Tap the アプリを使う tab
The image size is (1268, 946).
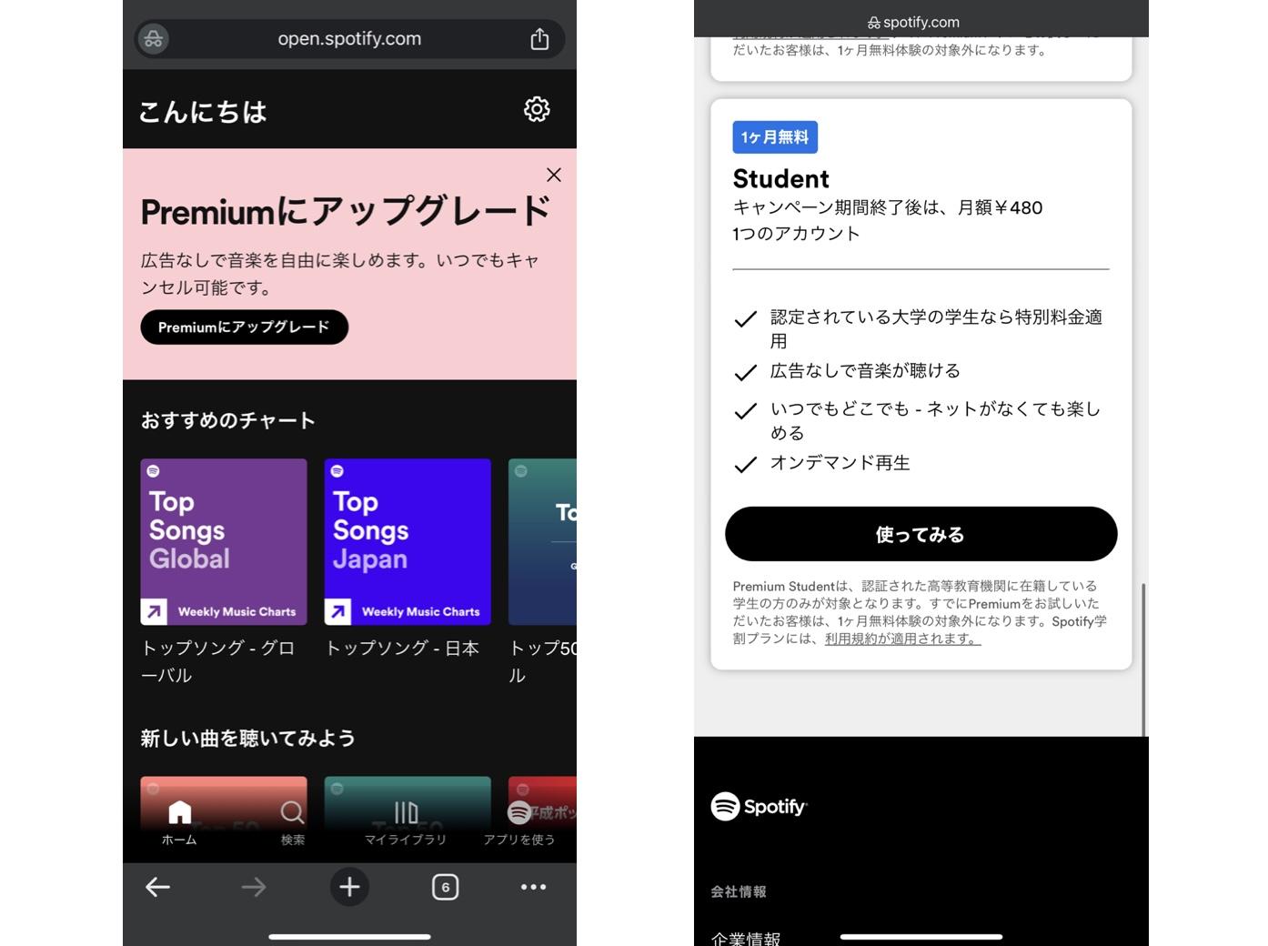519,823
